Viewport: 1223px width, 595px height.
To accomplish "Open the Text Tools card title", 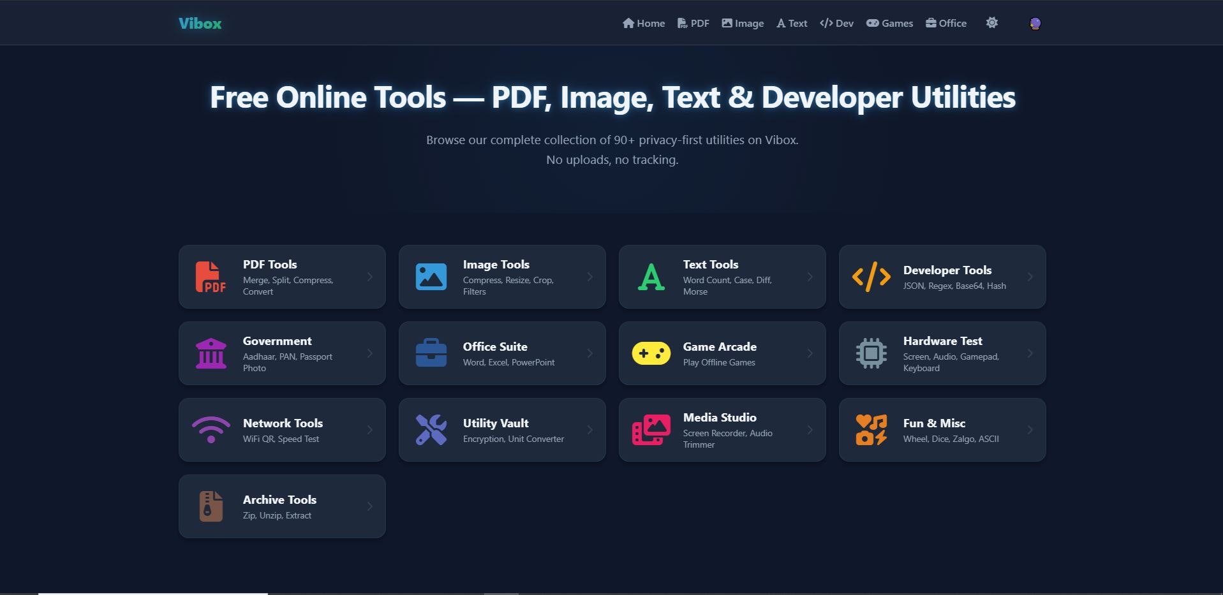I will point(711,265).
